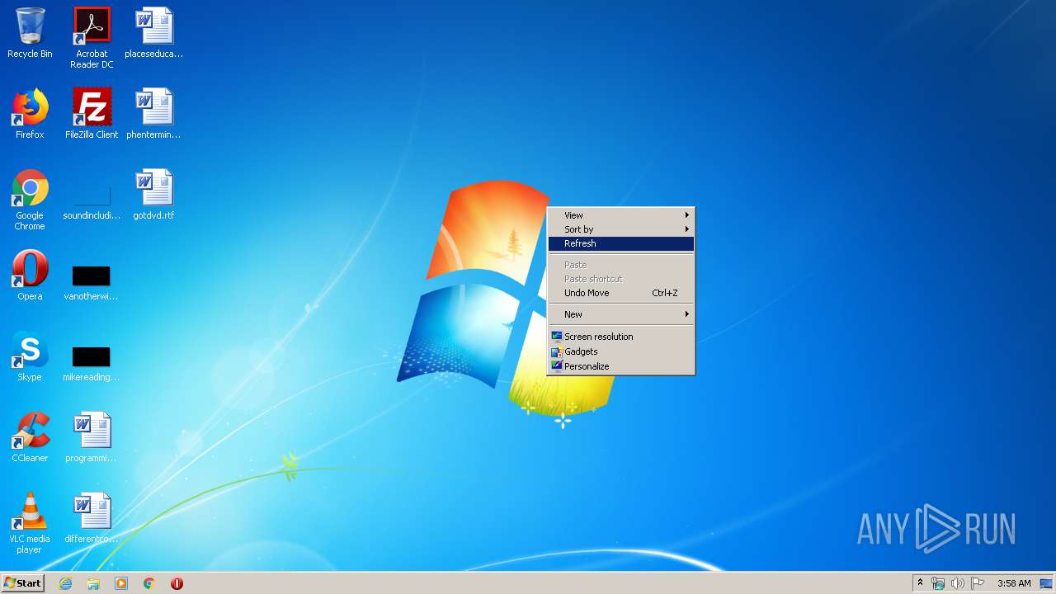Expand the New submenu

(621, 314)
